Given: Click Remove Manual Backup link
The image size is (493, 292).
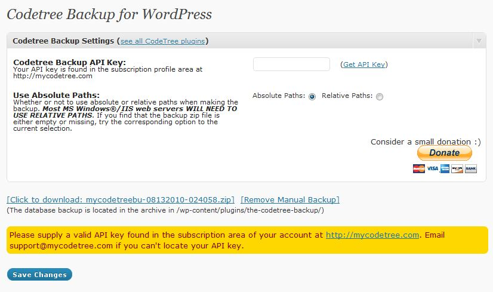Looking at the screenshot, I should tap(290, 200).
